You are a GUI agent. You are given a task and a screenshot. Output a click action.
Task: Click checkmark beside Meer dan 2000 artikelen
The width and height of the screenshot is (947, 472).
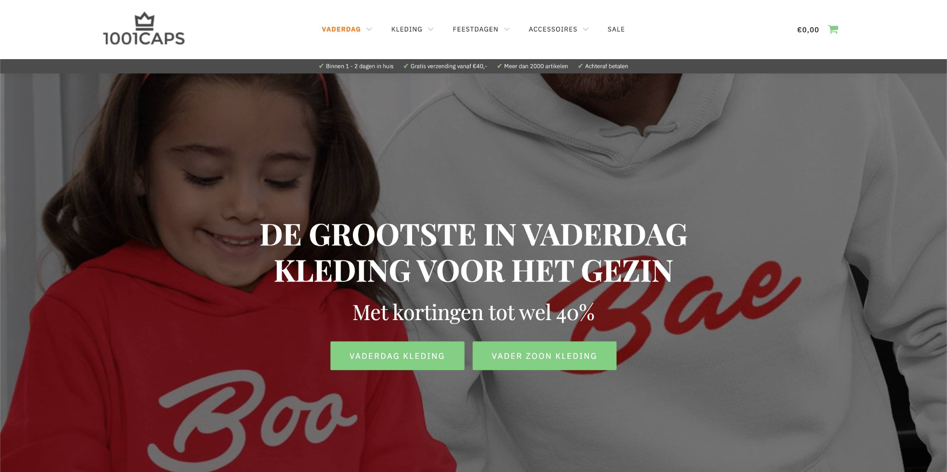tap(499, 66)
